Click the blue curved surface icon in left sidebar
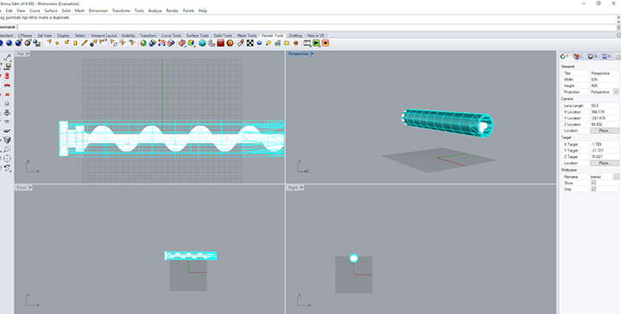This screenshot has width=621, height=314. tap(7, 130)
